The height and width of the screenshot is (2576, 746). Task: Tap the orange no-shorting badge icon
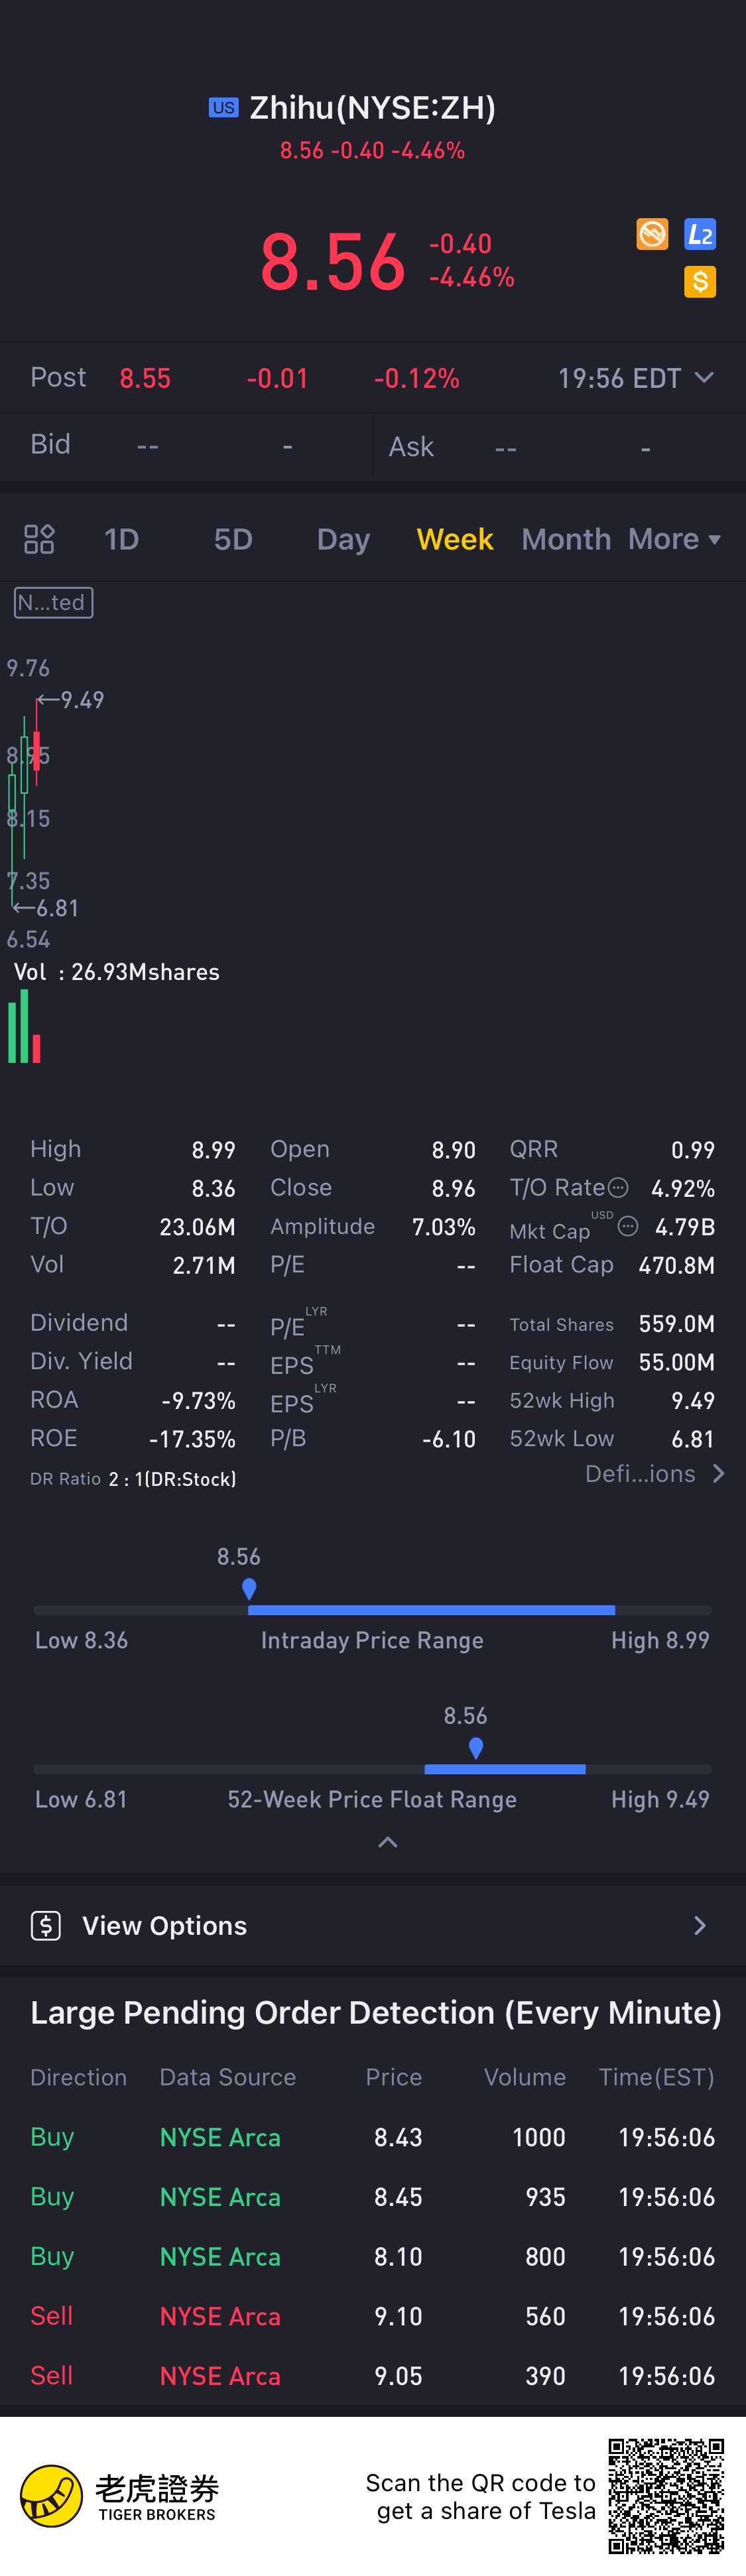point(652,234)
